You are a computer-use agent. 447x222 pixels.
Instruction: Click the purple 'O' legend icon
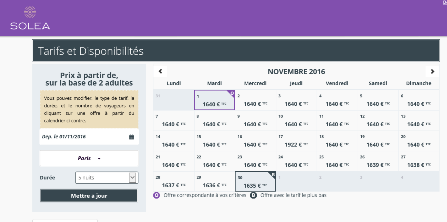[x=156, y=195]
